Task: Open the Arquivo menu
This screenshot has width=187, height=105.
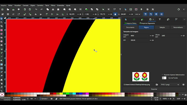Action: tap(4, 5)
